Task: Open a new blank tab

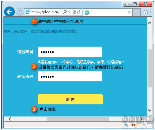Action: pyautogui.click(x=136, y=12)
